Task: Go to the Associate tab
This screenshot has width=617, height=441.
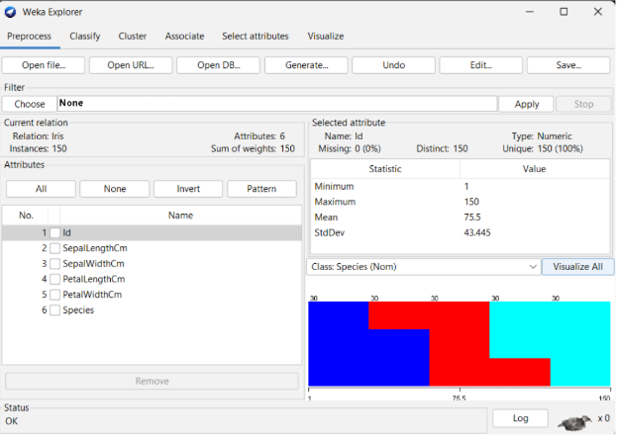Action: [184, 37]
